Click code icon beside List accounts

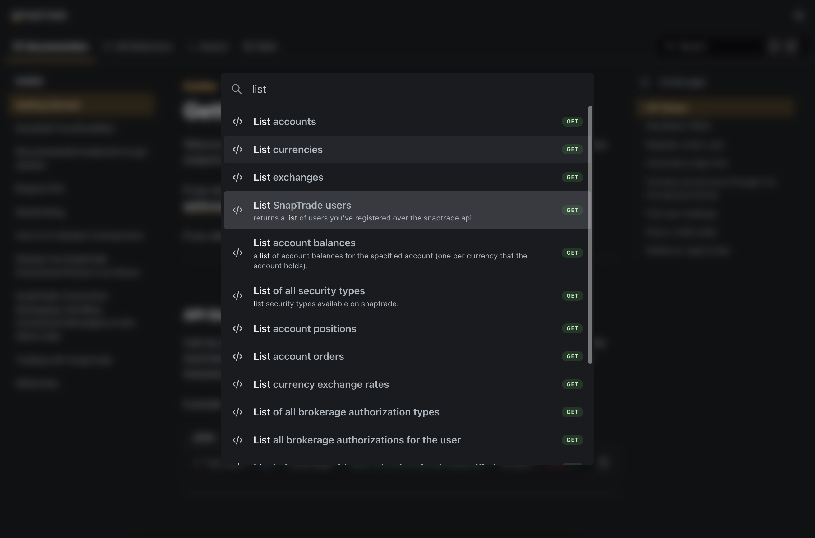click(x=237, y=122)
